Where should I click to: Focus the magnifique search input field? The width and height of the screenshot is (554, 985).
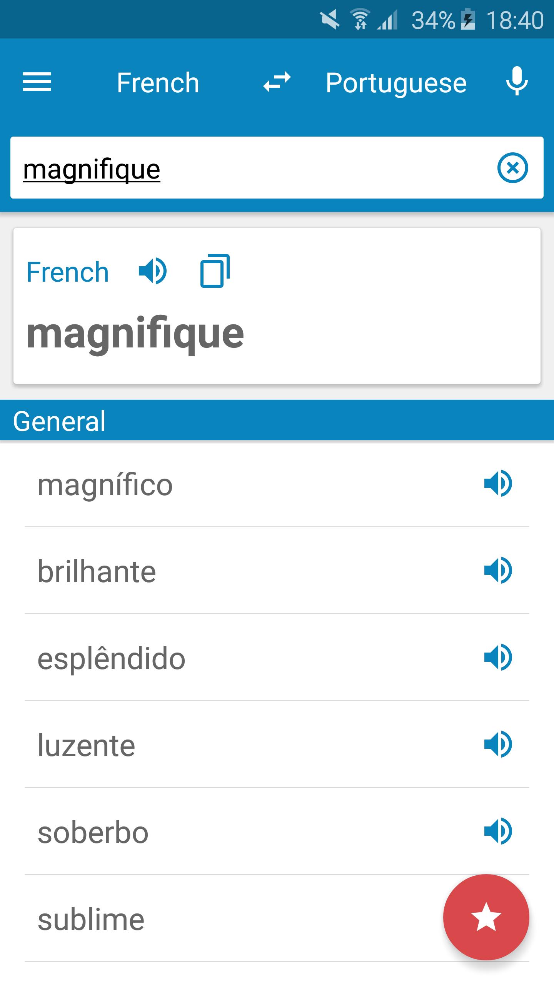[254, 168]
